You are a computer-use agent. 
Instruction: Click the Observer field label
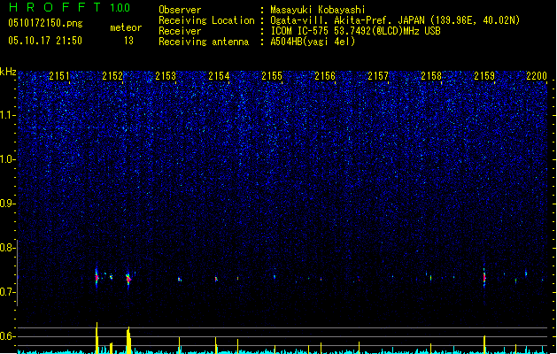(x=180, y=10)
